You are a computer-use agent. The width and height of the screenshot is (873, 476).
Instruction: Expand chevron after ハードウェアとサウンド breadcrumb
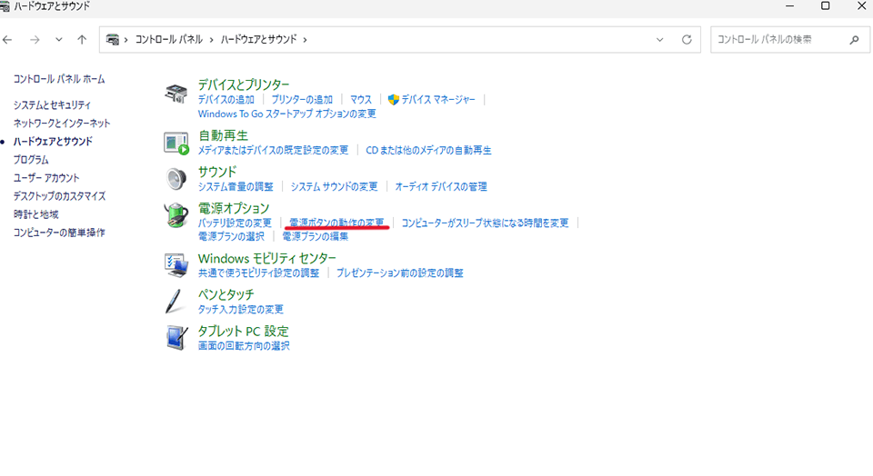click(x=305, y=40)
